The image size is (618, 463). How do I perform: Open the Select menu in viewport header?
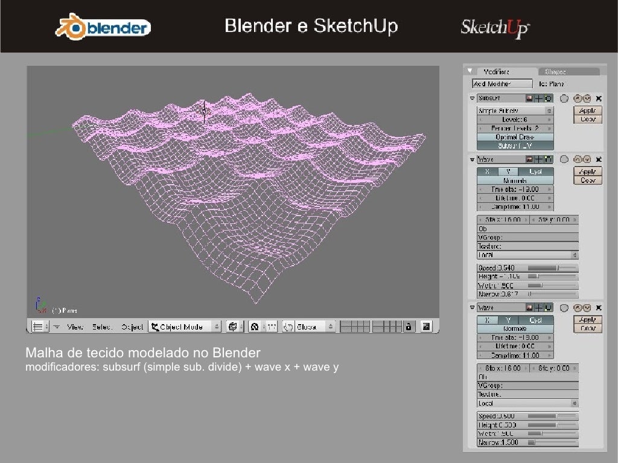102,327
